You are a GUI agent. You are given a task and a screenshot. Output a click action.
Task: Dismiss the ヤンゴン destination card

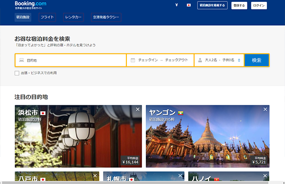click(x=265, y=109)
